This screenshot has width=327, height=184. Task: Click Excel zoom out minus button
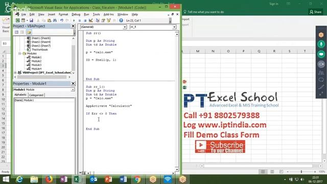[x=288, y=172]
